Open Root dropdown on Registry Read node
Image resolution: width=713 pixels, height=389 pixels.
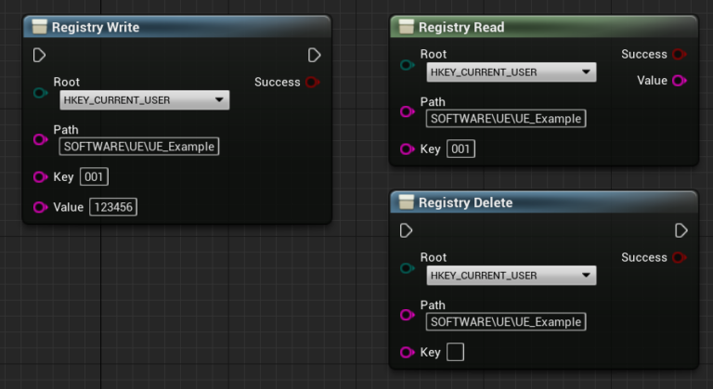512,71
